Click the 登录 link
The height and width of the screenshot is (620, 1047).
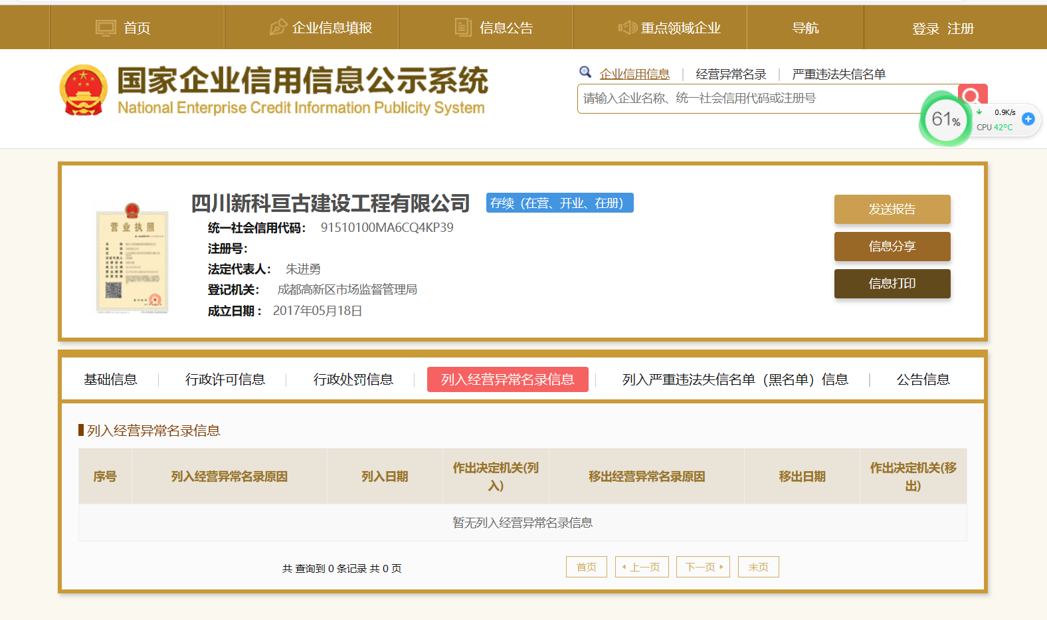(925, 29)
